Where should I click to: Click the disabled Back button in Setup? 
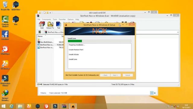pos(105,75)
